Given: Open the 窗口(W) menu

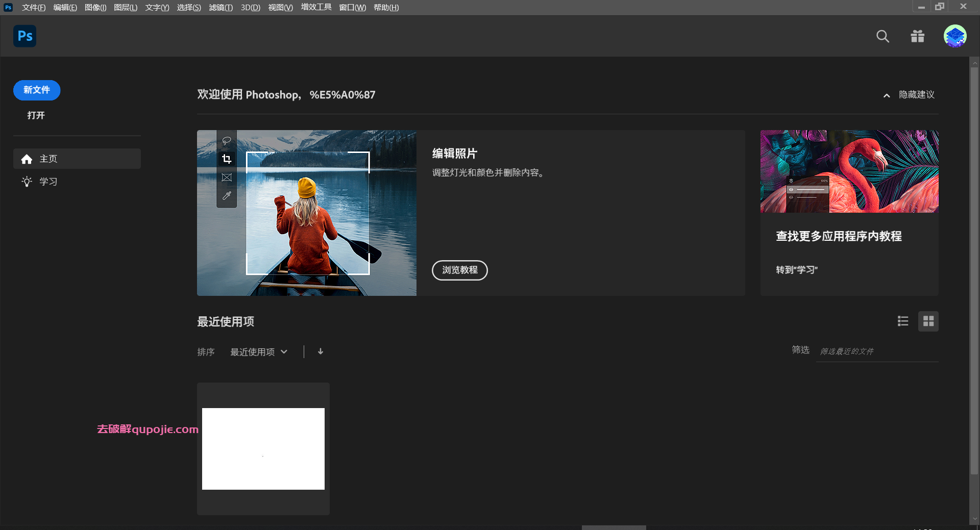Looking at the screenshot, I should [x=353, y=7].
